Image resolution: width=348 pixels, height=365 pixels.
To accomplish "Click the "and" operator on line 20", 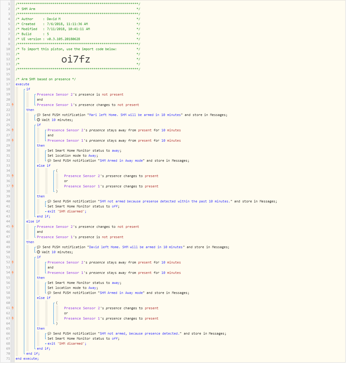I will [x=40, y=100].
